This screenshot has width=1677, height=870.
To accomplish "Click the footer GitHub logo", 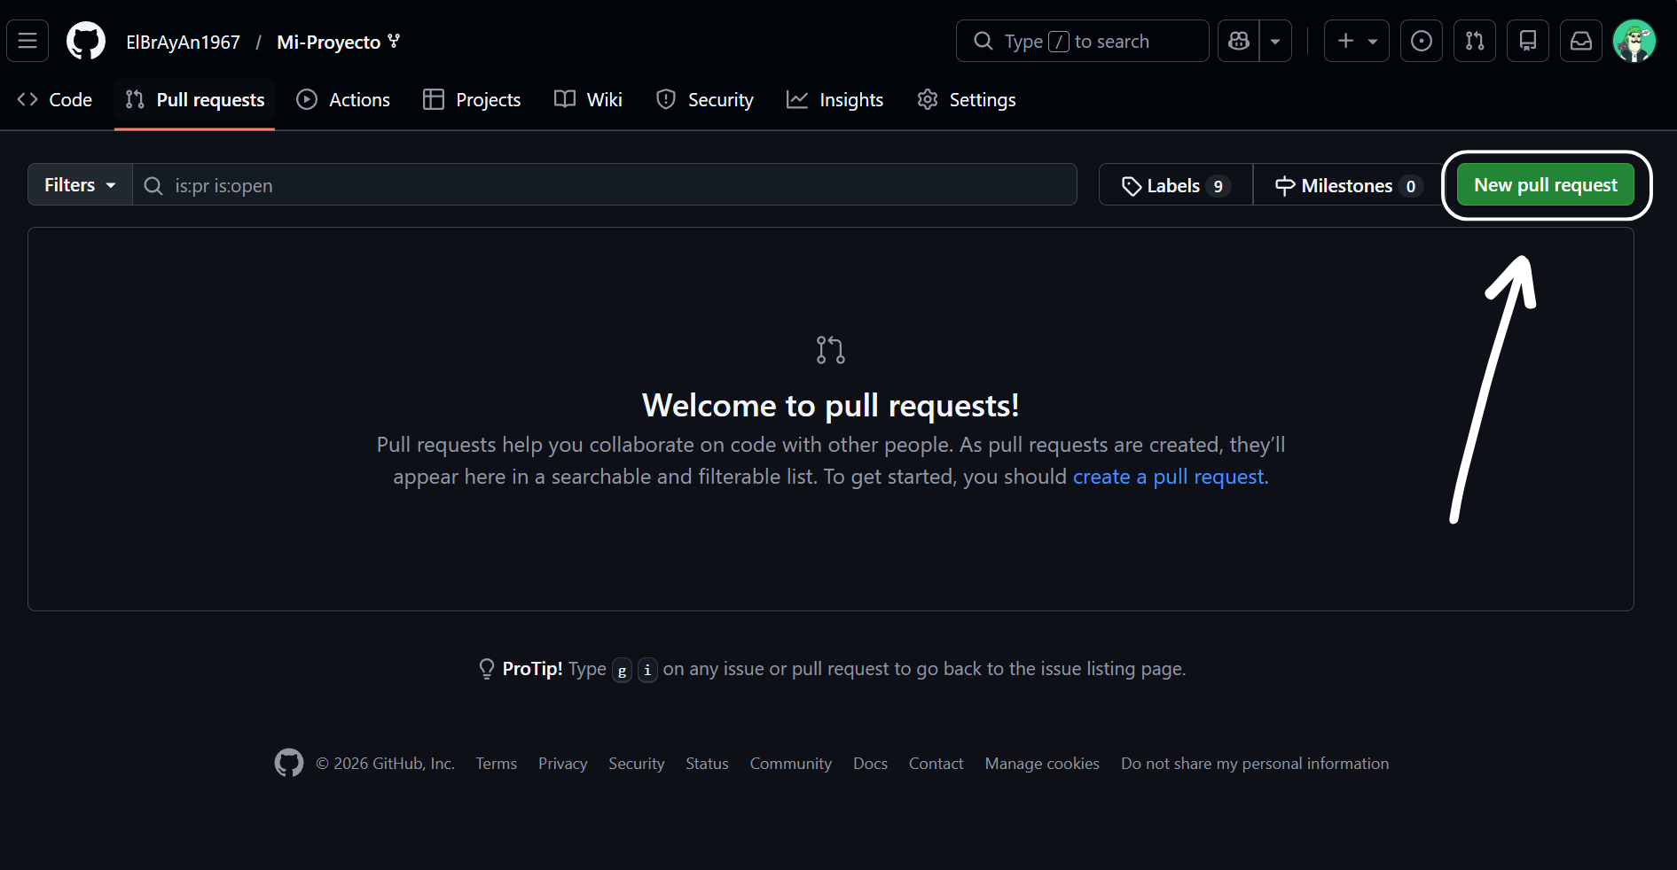I will click(x=288, y=763).
